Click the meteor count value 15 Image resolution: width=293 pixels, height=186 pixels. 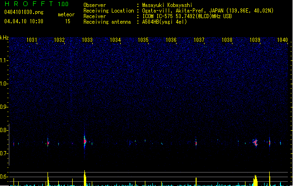(68, 21)
